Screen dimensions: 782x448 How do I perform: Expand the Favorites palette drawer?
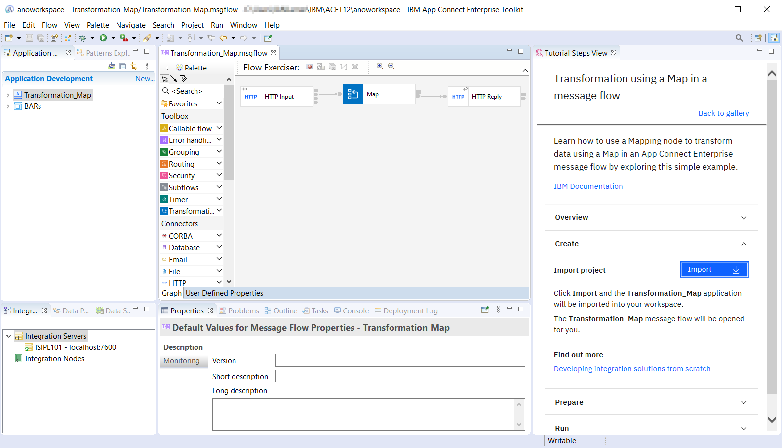219,103
